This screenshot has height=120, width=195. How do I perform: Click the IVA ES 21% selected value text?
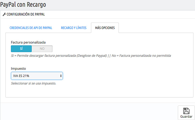click(21, 76)
